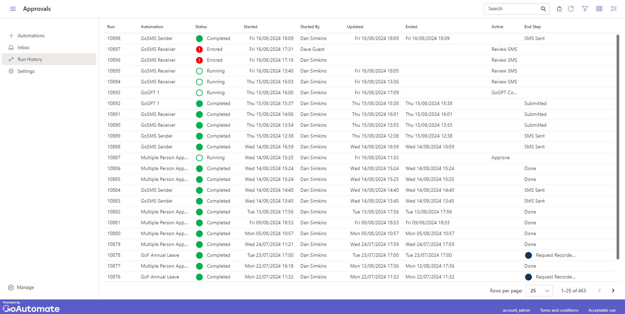This screenshot has width=625, height=314.
Task: Click the red error icon for run 10896
Action: pos(199,60)
